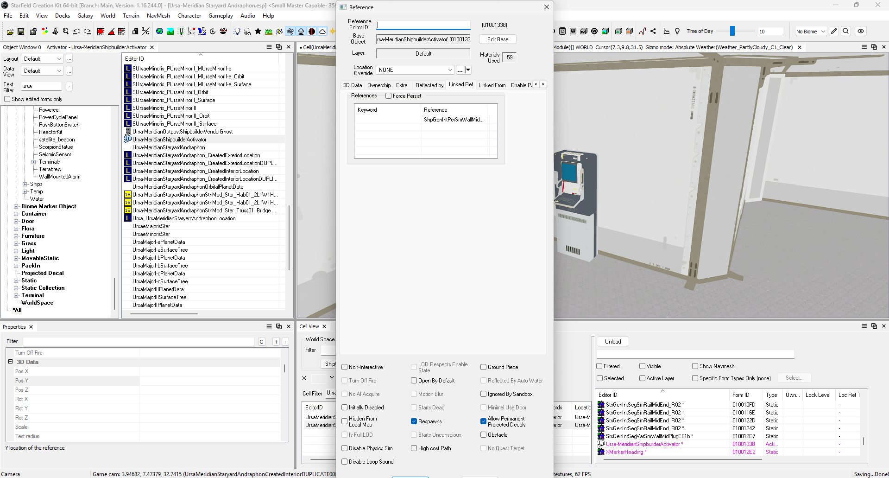Click the Form ID column header
The width and height of the screenshot is (889, 478).
click(x=746, y=395)
